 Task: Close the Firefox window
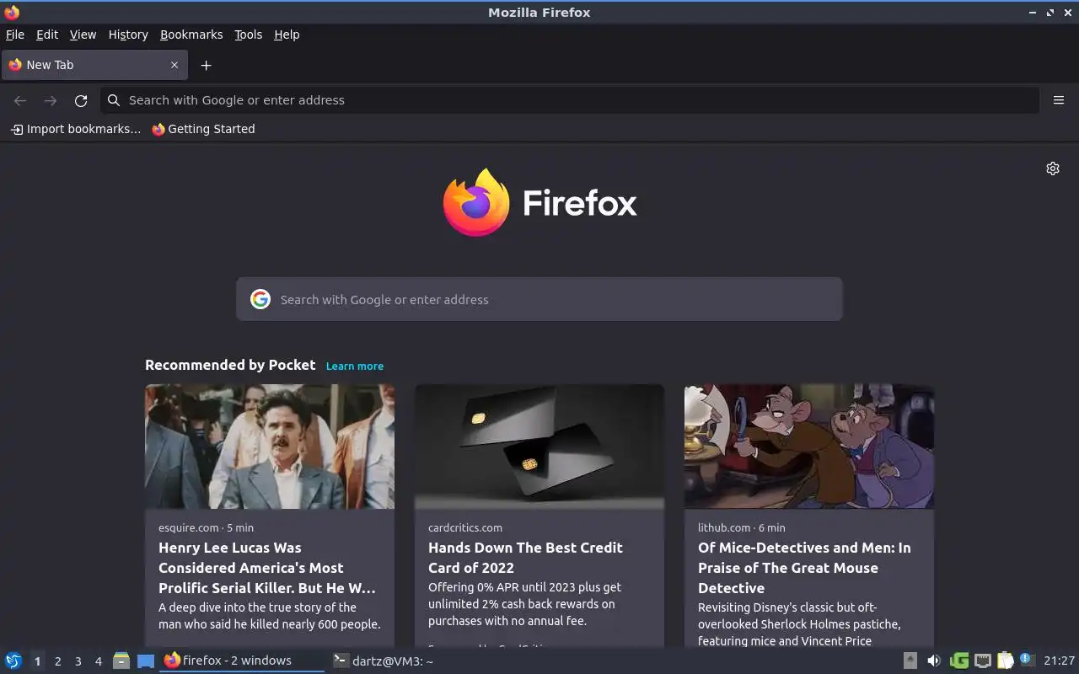pos(1067,13)
